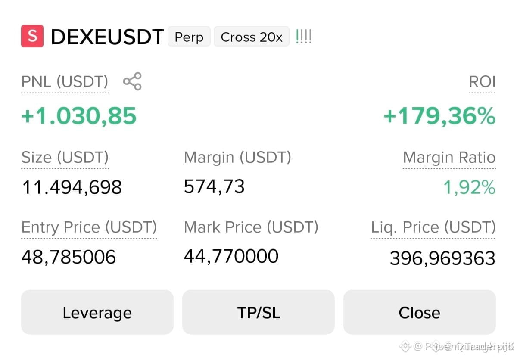The image size is (517, 357).
Task: Tap the Mark Price value 44,770000
Action: coord(231,256)
